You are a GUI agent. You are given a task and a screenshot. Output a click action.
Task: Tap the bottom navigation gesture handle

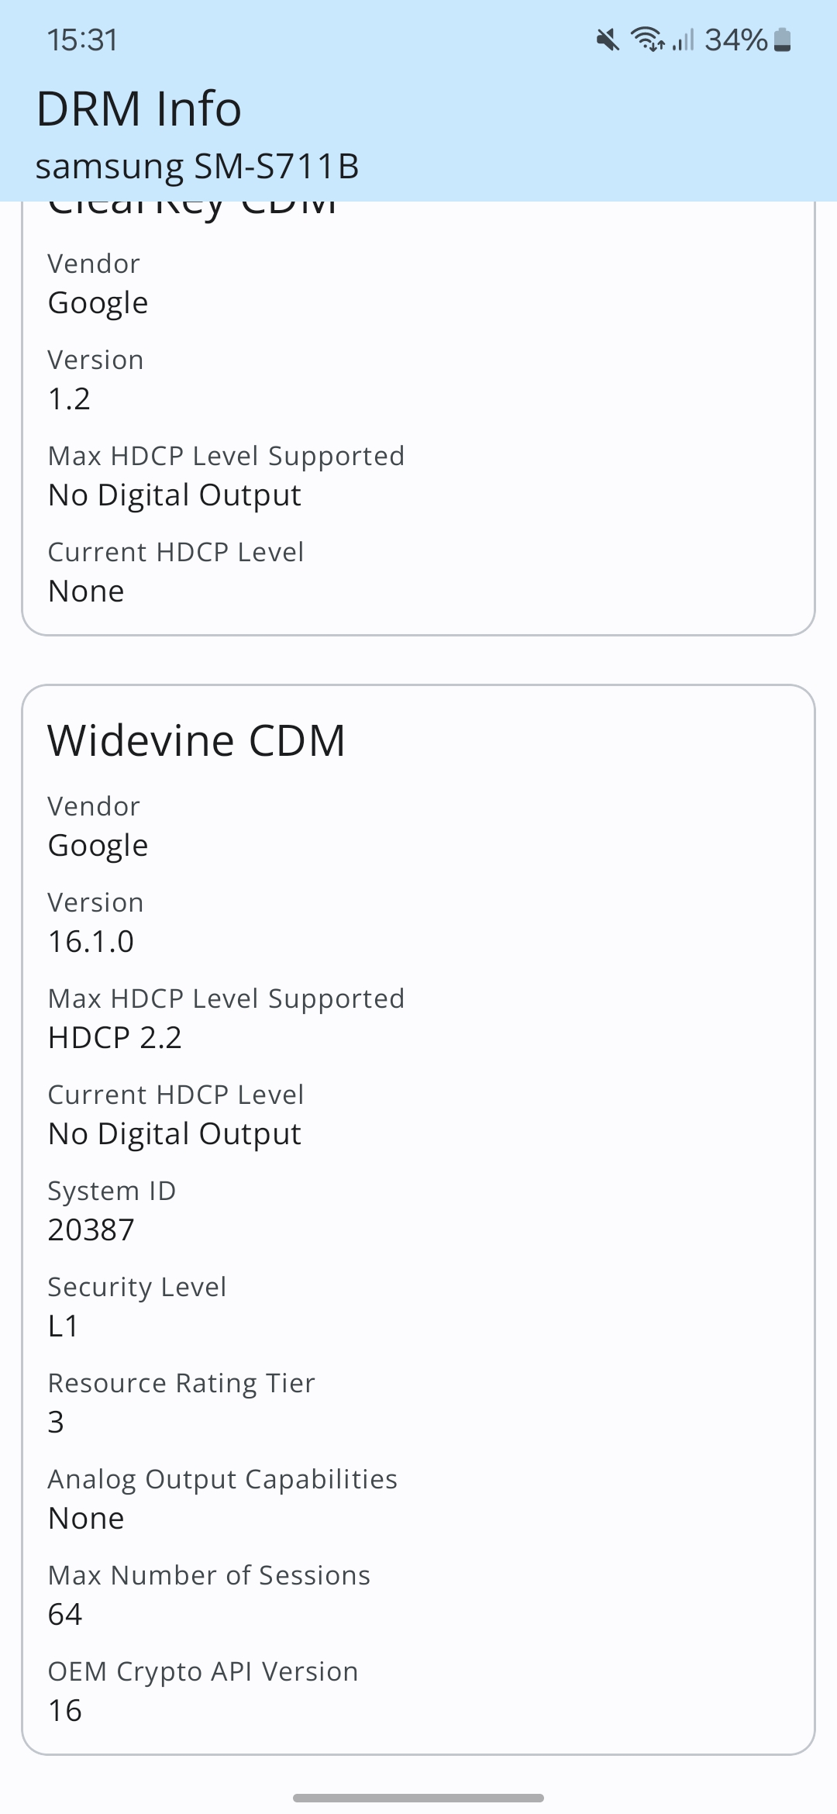point(418,1798)
